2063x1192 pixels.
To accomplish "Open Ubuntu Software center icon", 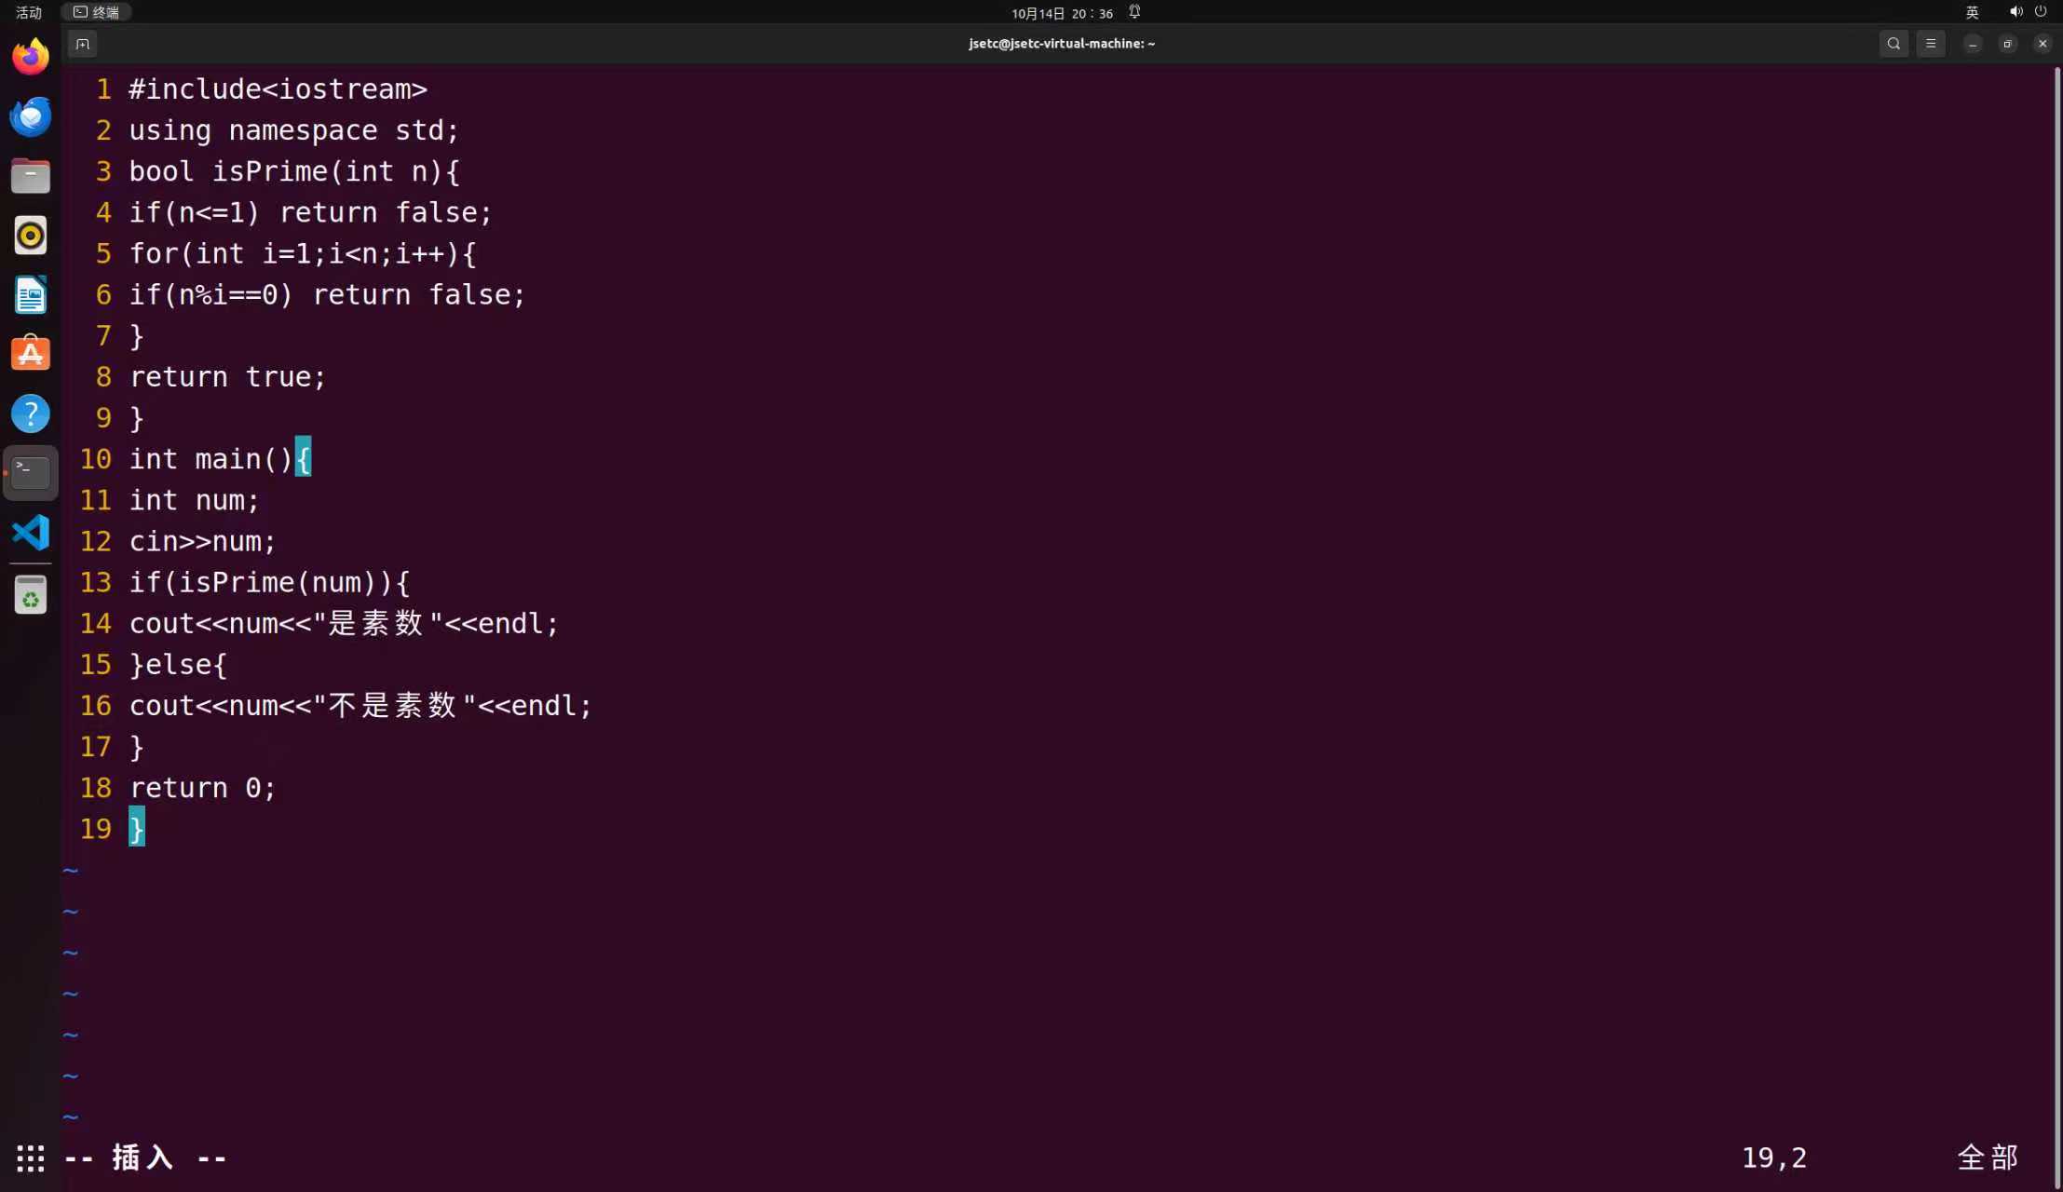I will (31, 355).
